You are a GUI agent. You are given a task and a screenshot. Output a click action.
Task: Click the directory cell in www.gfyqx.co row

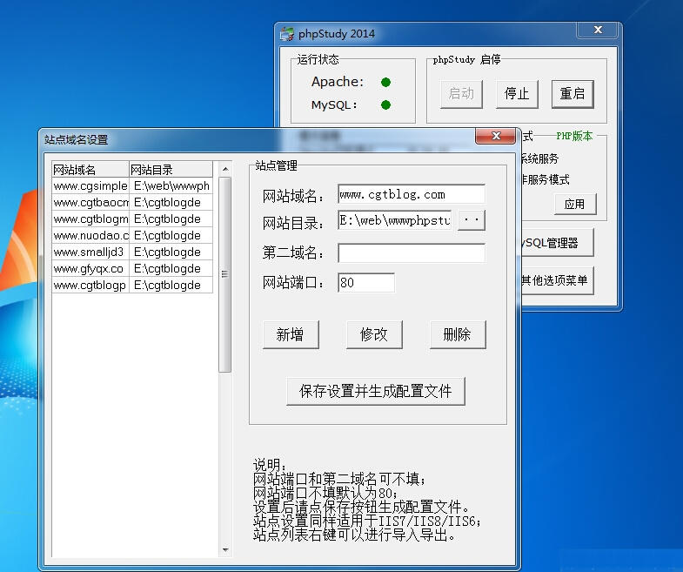click(x=171, y=268)
